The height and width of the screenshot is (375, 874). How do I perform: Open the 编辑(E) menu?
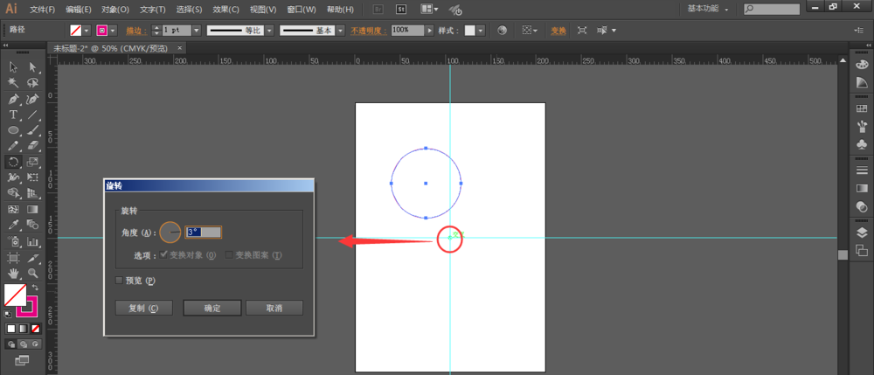tap(78, 10)
